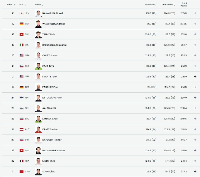Click China flag for SONG Qiwu
This screenshot has width=200, height=177.
coord(21,172)
